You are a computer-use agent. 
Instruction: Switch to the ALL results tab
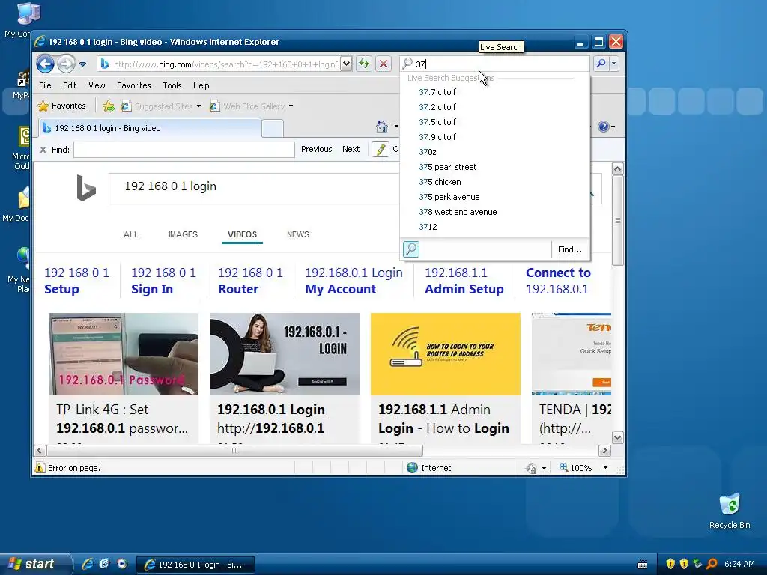[130, 234]
